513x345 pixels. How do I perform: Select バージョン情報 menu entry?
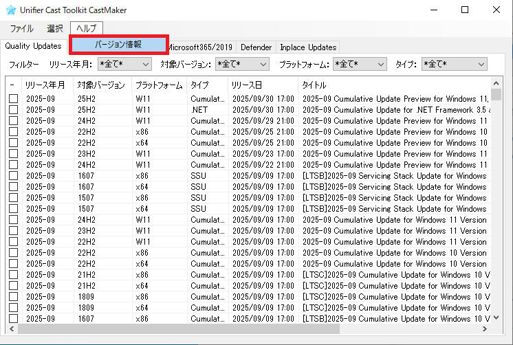tap(118, 45)
